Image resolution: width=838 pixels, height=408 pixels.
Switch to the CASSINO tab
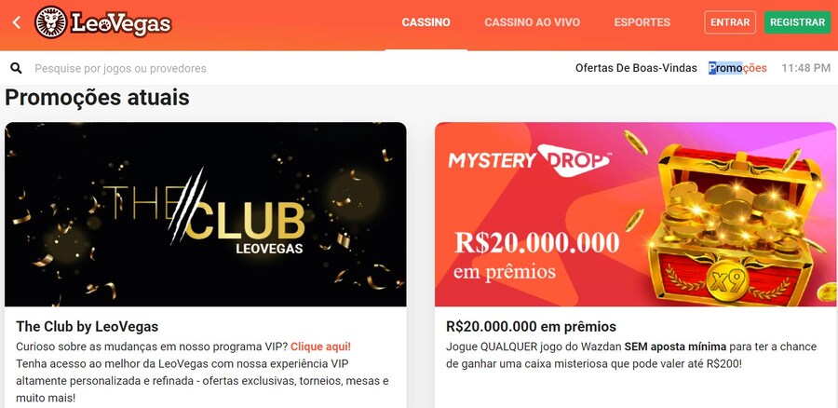pyautogui.click(x=426, y=22)
